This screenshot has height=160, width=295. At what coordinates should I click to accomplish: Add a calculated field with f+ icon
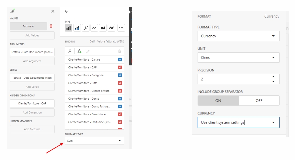coord(79,51)
